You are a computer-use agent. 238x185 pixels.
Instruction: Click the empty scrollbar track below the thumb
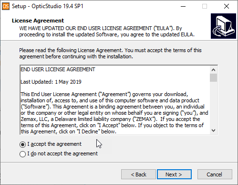pos(213,104)
